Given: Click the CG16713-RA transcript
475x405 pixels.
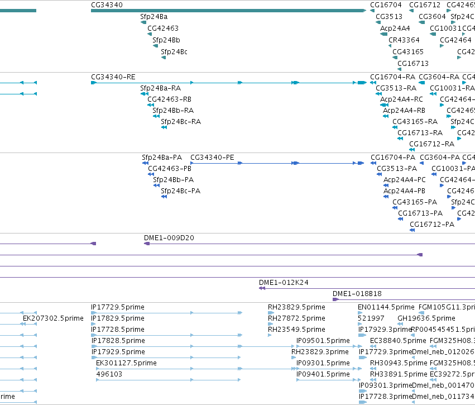Looking at the screenshot, I should tap(400, 139).
